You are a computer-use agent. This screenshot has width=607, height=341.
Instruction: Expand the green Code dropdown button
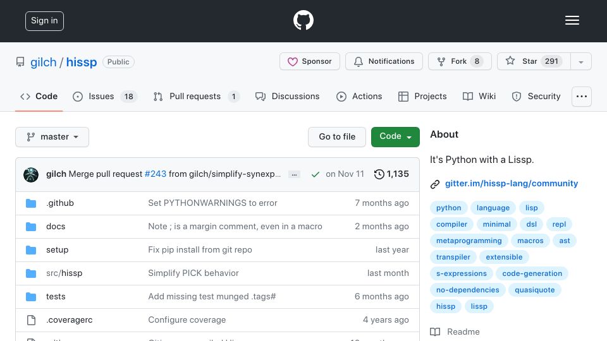coord(395,137)
